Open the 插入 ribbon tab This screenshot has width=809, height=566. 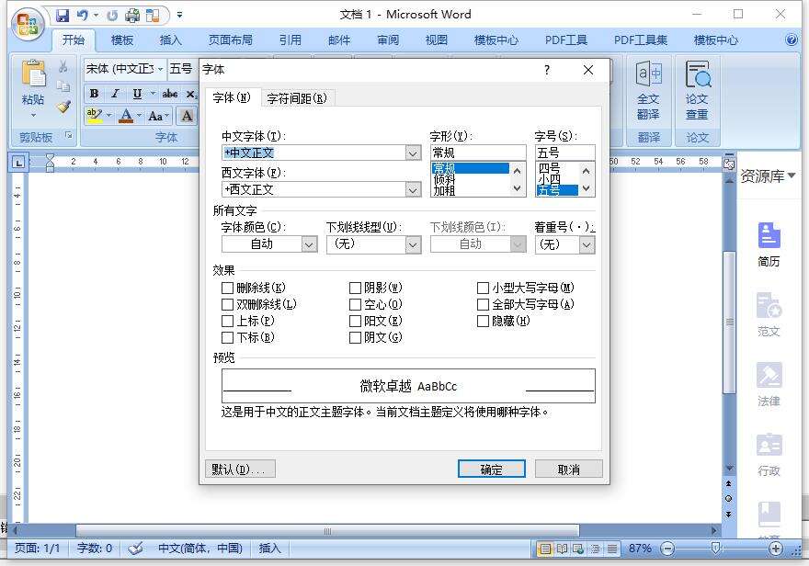tap(170, 40)
